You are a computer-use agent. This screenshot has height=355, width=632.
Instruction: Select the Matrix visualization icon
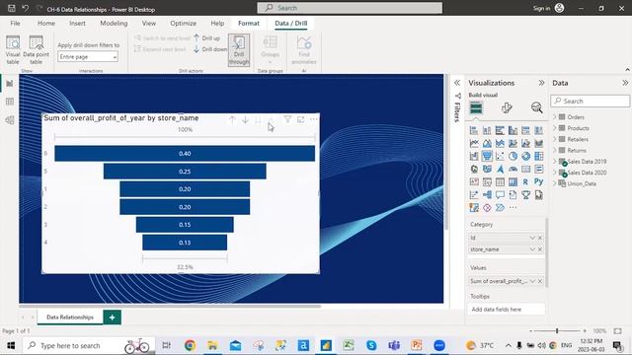513,181
